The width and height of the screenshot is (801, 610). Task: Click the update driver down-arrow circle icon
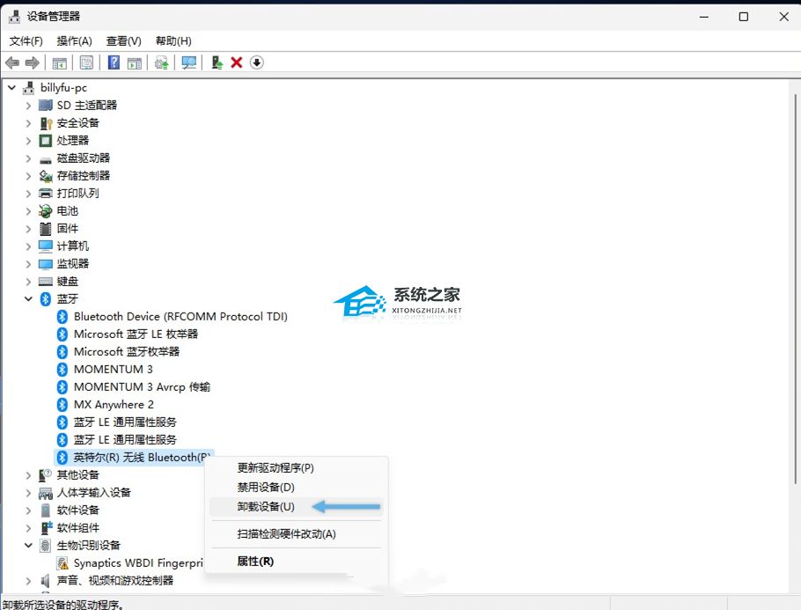coord(256,62)
